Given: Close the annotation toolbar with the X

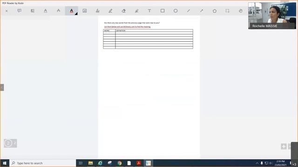Looking at the screenshot, I should pyautogui.click(x=7, y=11).
